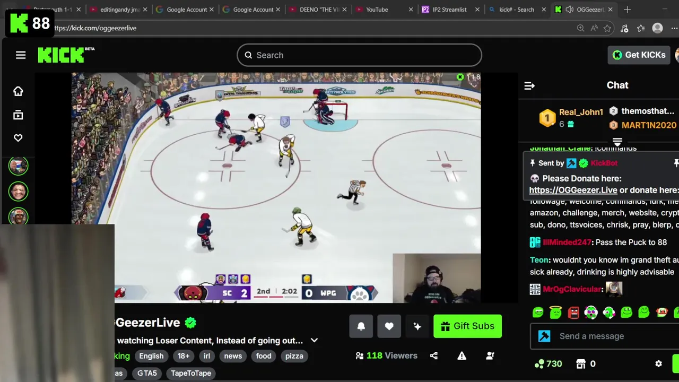
Task: Open the Following heart icon in sidebar
Action: click(18, 138)
